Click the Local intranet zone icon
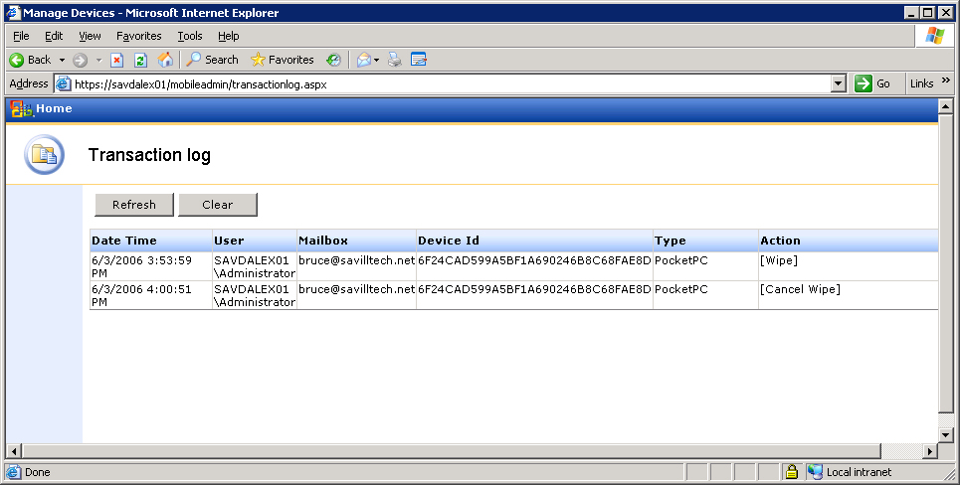Viewport: 960px width, 485px height. point(815,471)
